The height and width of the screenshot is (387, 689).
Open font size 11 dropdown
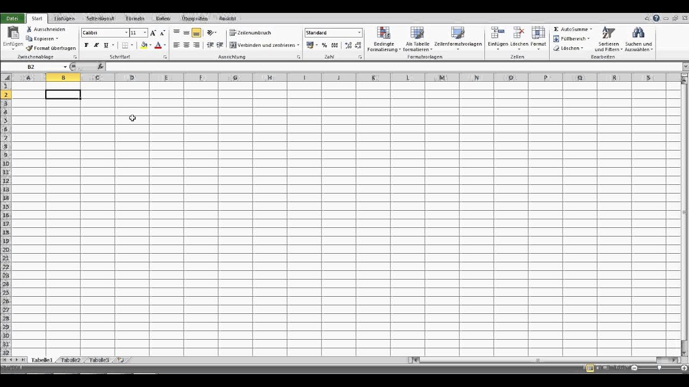point(144,33)
